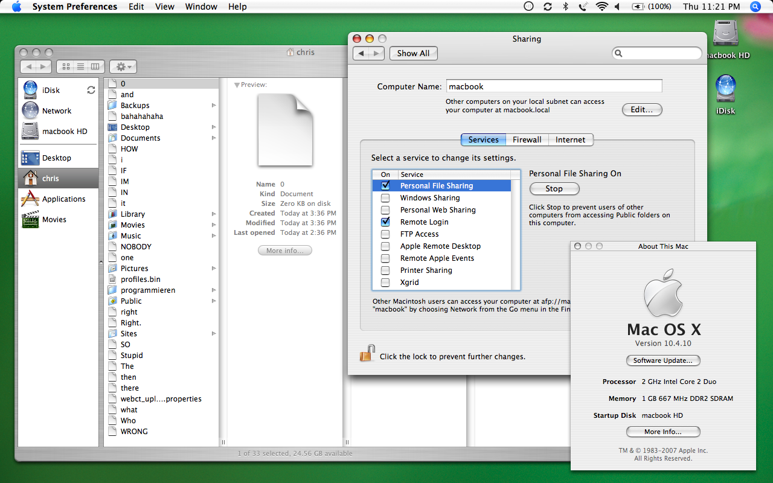773x483 pixels.
Task: Expand Pictures folder arrow
Action: [214, 268]
